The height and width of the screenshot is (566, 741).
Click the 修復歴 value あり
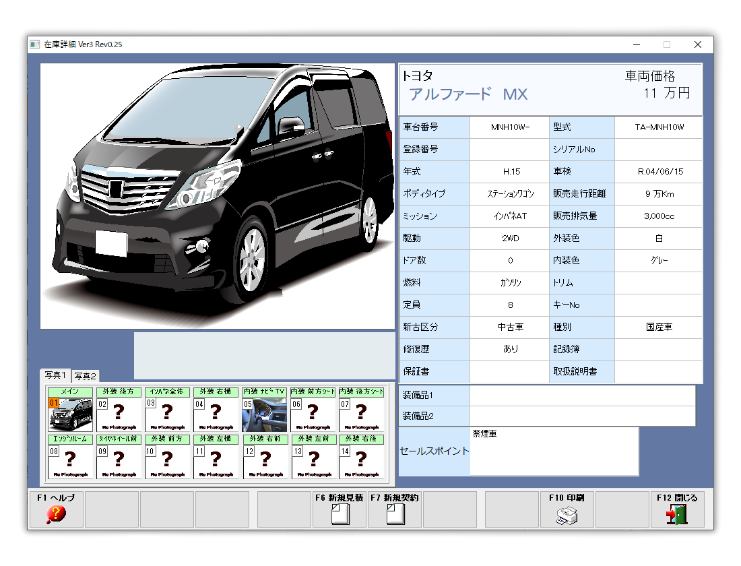click(510, 350)
